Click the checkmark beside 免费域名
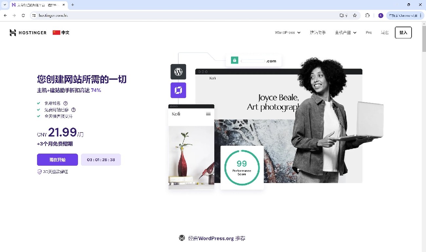Screen dimensions: 426x252 [x=38, y=103]
